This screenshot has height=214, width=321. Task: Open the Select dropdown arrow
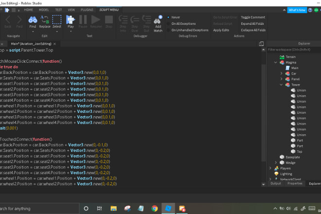click(x=57, y=32)
